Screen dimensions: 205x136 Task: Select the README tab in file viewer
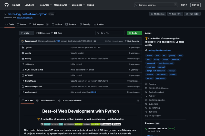pyautogui.click(x=27, y=101)
